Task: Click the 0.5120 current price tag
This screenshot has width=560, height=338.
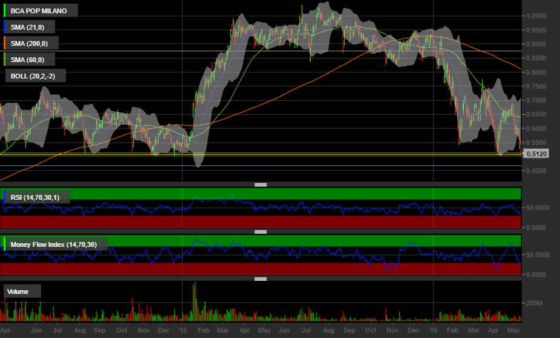Action: click(536, 154)
